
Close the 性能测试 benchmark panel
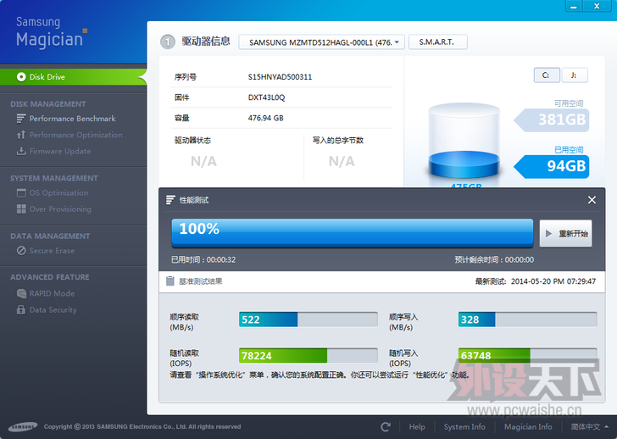coord(592,200)
